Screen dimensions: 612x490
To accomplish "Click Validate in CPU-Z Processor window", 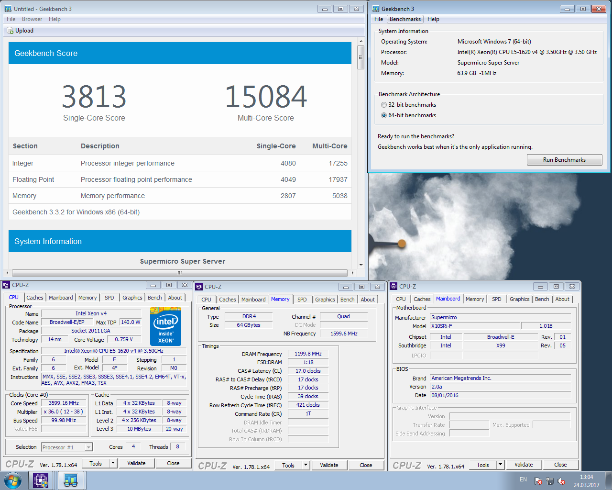I will [x=136, y=463].
